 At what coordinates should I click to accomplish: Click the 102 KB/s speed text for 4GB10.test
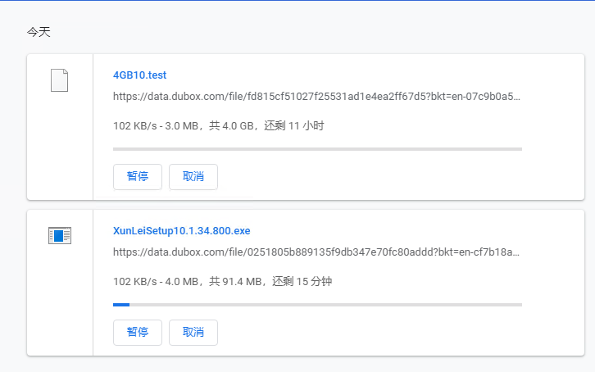[134, 125]
